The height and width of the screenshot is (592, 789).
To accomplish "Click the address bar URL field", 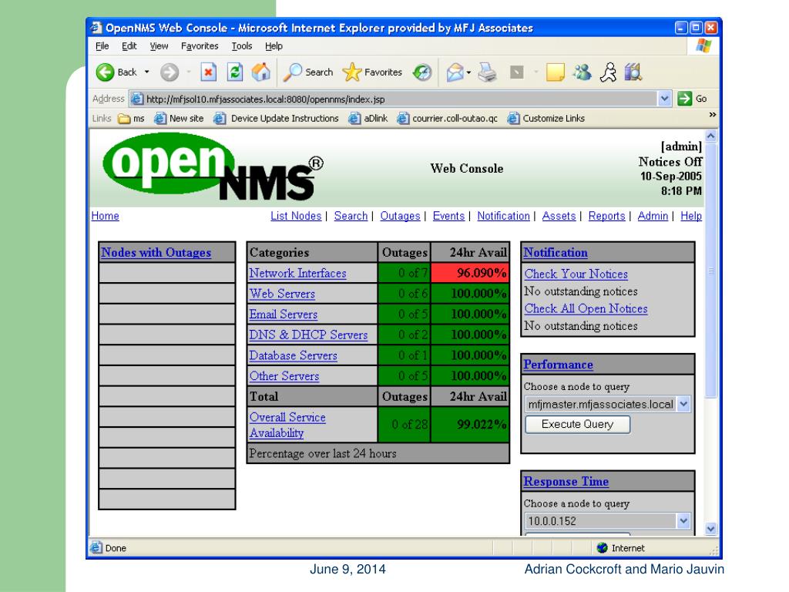I will click(x=394, y=99).
